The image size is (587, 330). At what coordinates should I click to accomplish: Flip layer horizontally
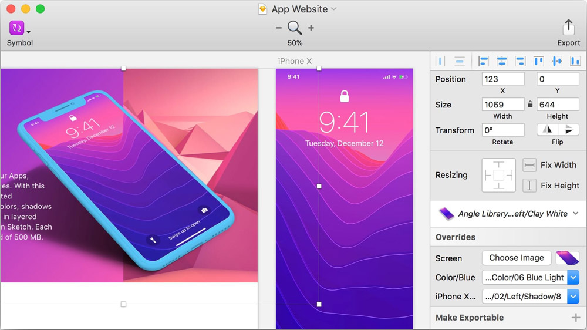pyautogui.click(x=547, y=130)
